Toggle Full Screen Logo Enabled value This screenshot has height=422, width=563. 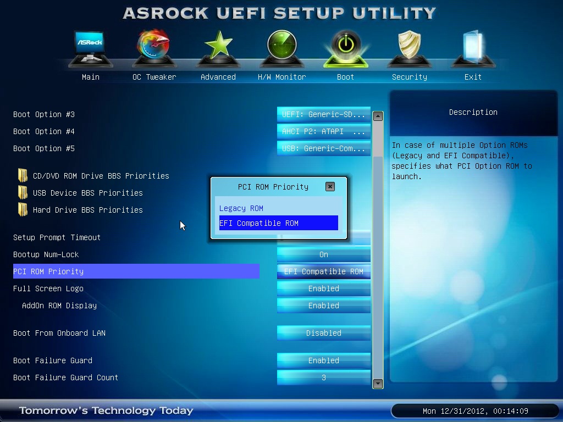[323, 288]
